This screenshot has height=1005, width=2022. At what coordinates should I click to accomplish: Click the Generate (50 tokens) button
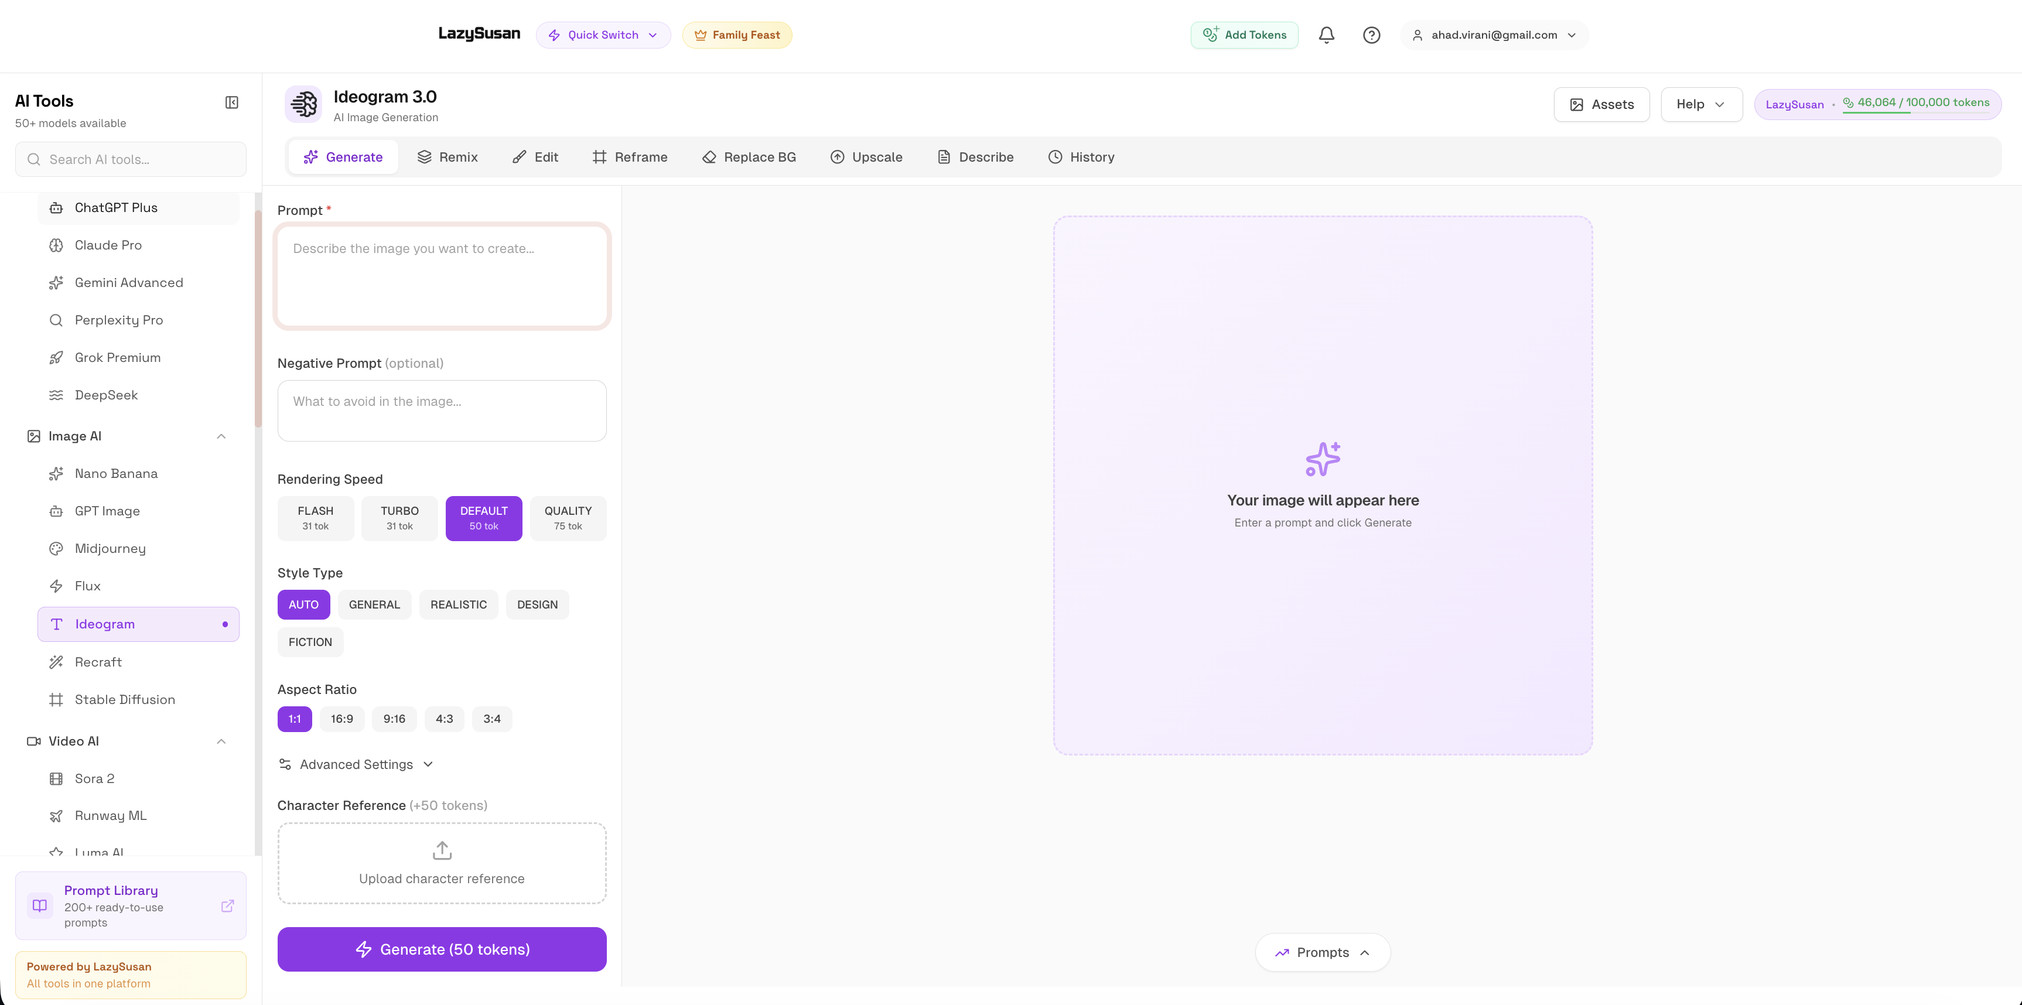pyautogui.click(x=442, y=949)
